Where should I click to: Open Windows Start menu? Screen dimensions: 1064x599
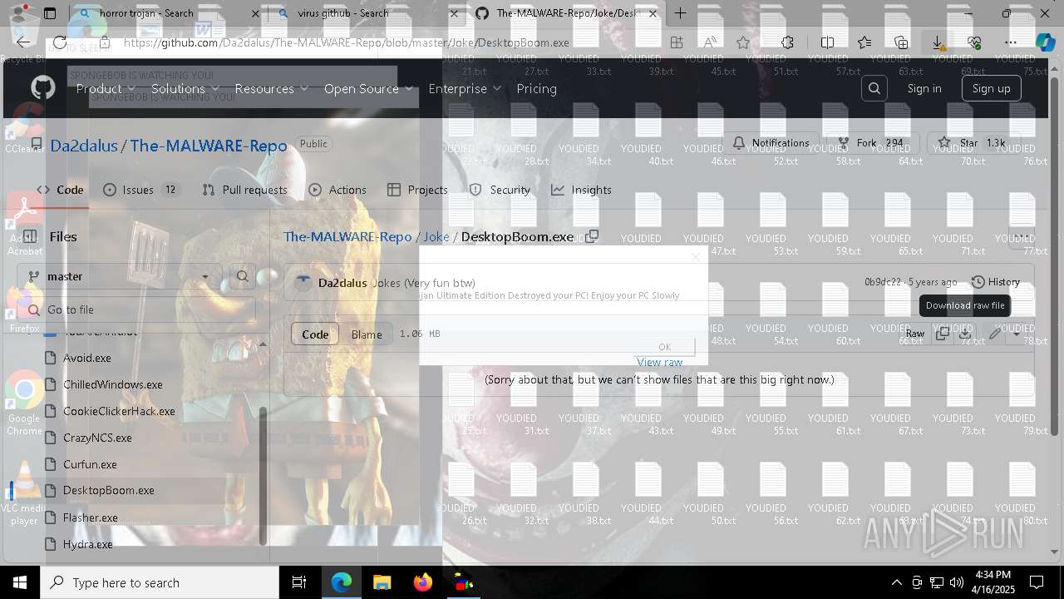pos(20,582)
